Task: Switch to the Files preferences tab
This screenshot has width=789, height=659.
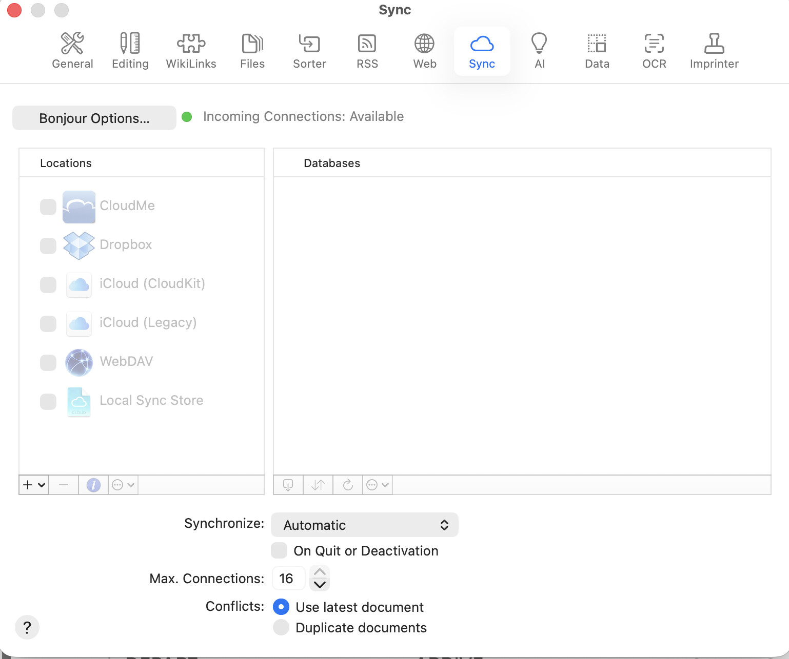Action: click(252, 51)
